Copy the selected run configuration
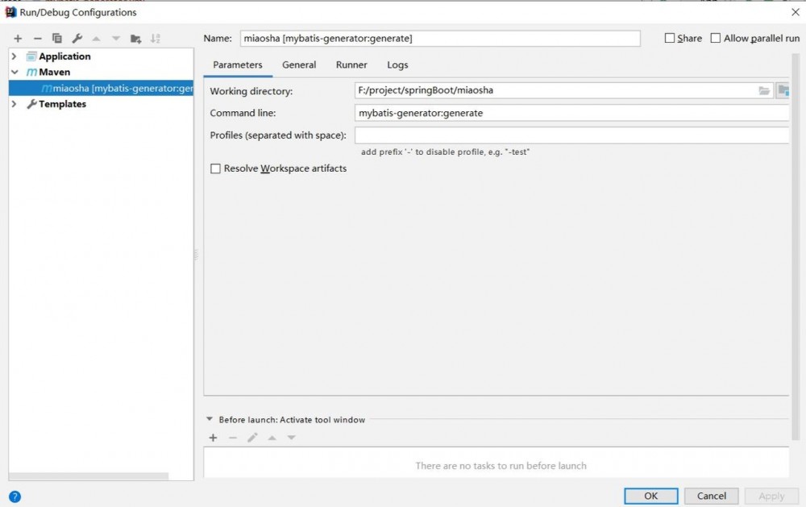 [57, 39]
